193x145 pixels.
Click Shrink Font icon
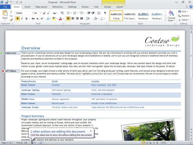(x=48, y=13)
